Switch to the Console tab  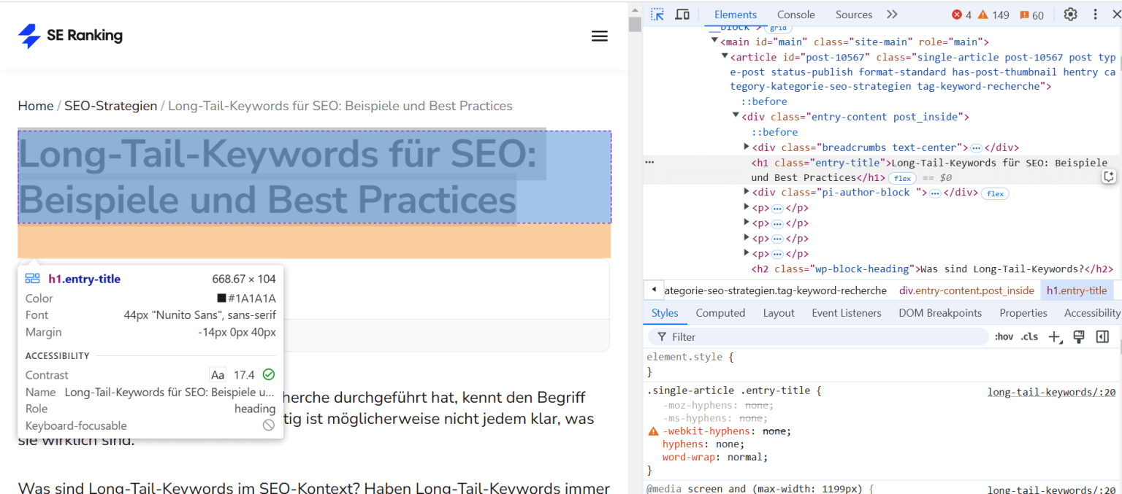pyautogui.click(x=795, y=14)
